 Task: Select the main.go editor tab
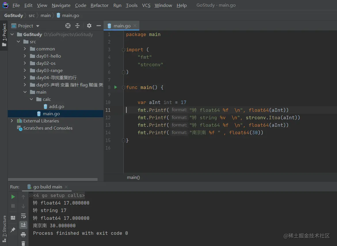121,26
